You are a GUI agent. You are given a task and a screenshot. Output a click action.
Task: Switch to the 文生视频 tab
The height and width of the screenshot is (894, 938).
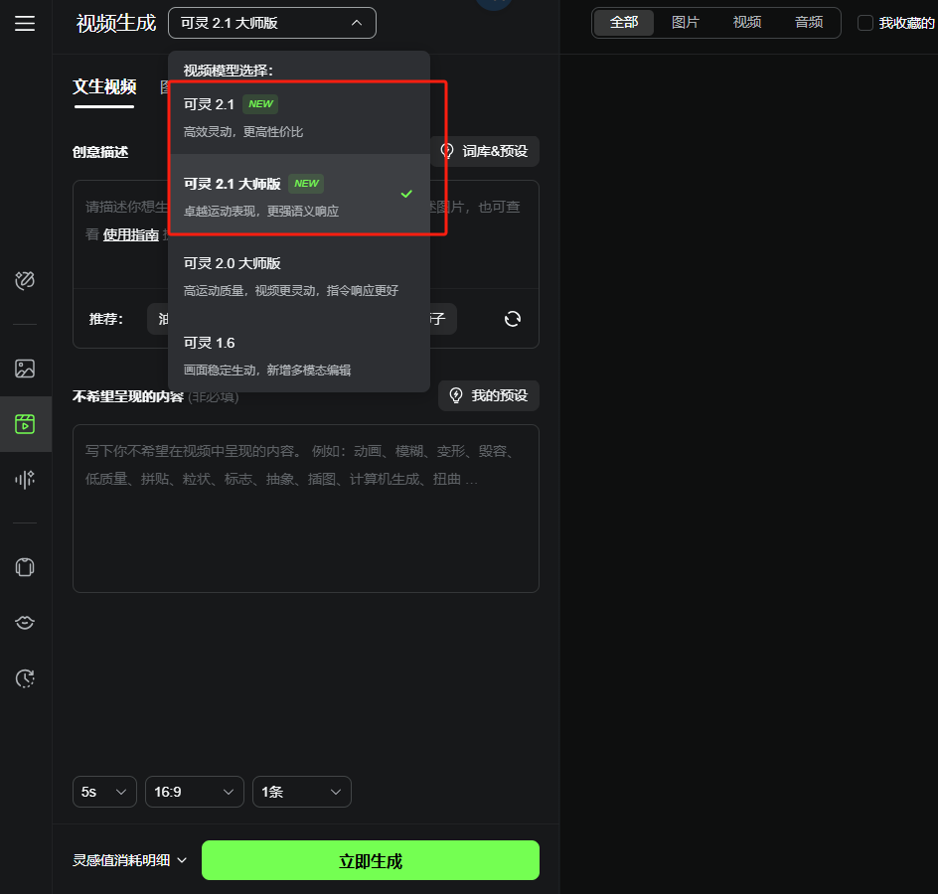coord(103,88)
